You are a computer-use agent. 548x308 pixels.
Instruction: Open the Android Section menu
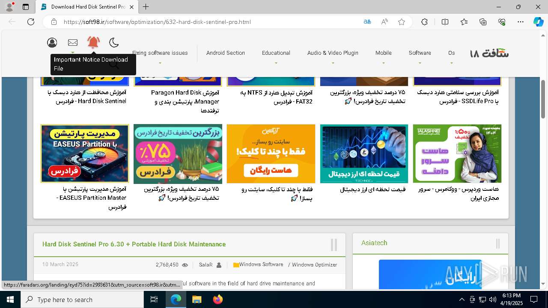pyautogui.click(x=226, y=53)
